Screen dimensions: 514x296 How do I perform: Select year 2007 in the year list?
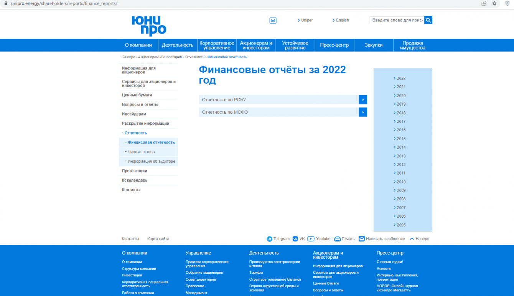point(401,208)
